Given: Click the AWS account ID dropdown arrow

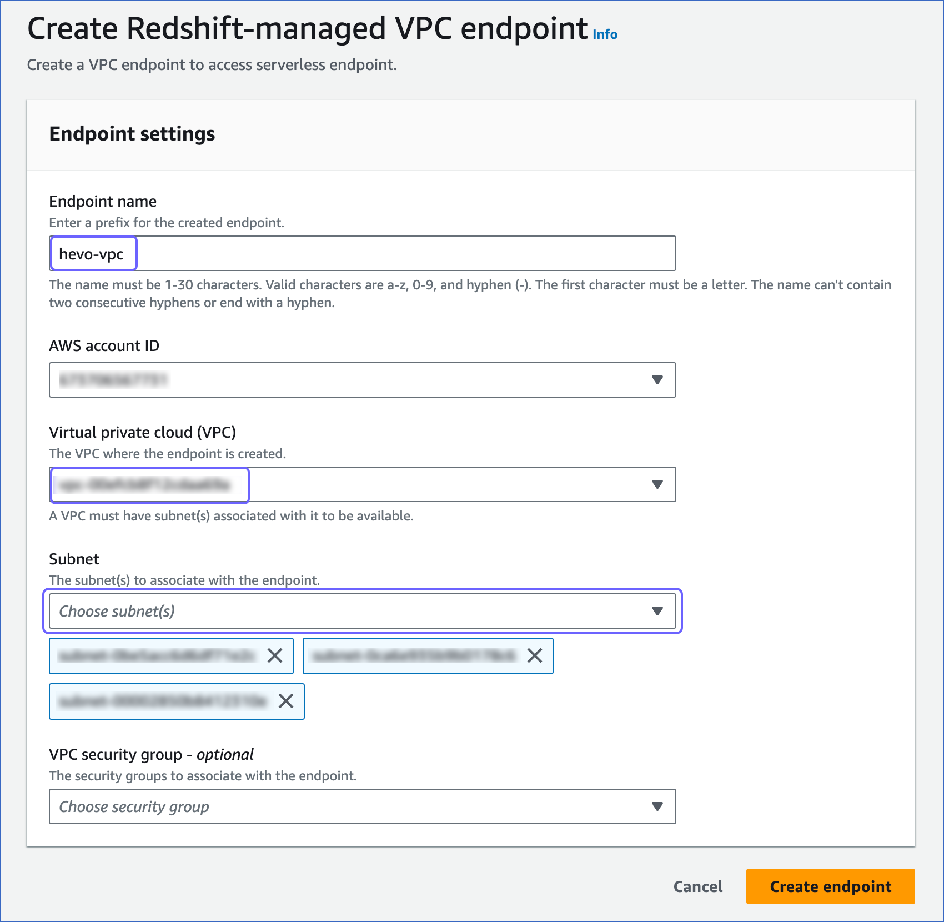Looking at the screenshot, I should pyautogui.click(x=657, y=380).
